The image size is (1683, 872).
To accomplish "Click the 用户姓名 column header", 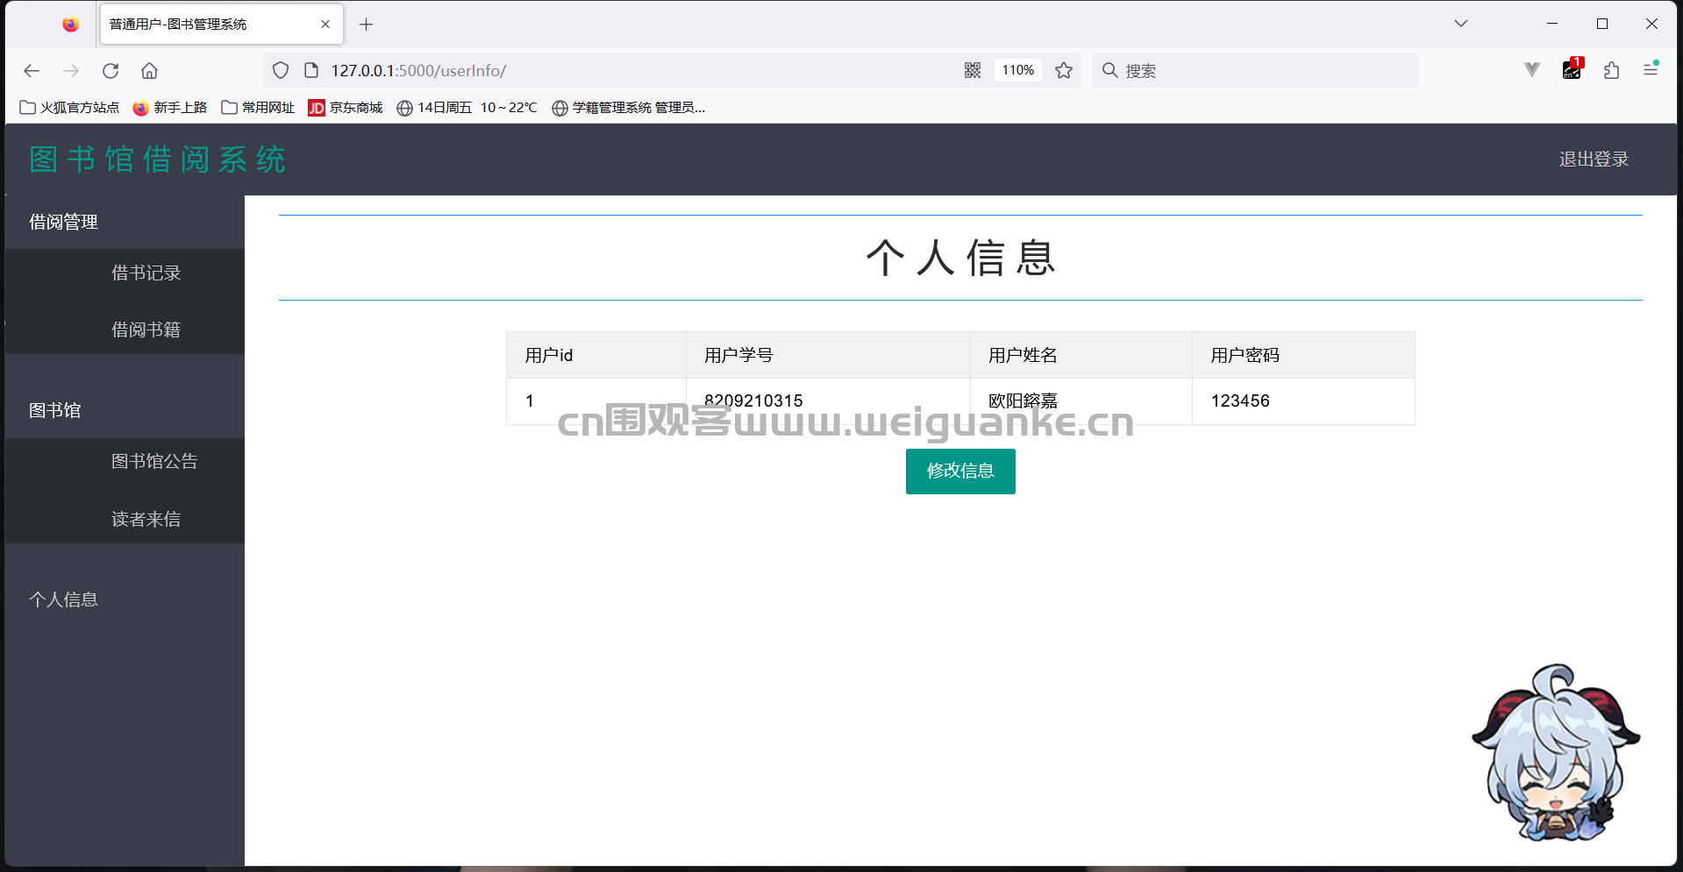I will pos(1080,355).
